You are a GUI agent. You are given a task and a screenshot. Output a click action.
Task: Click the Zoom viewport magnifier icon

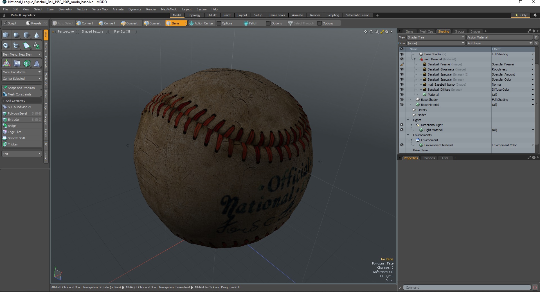(x=377, y=32)
